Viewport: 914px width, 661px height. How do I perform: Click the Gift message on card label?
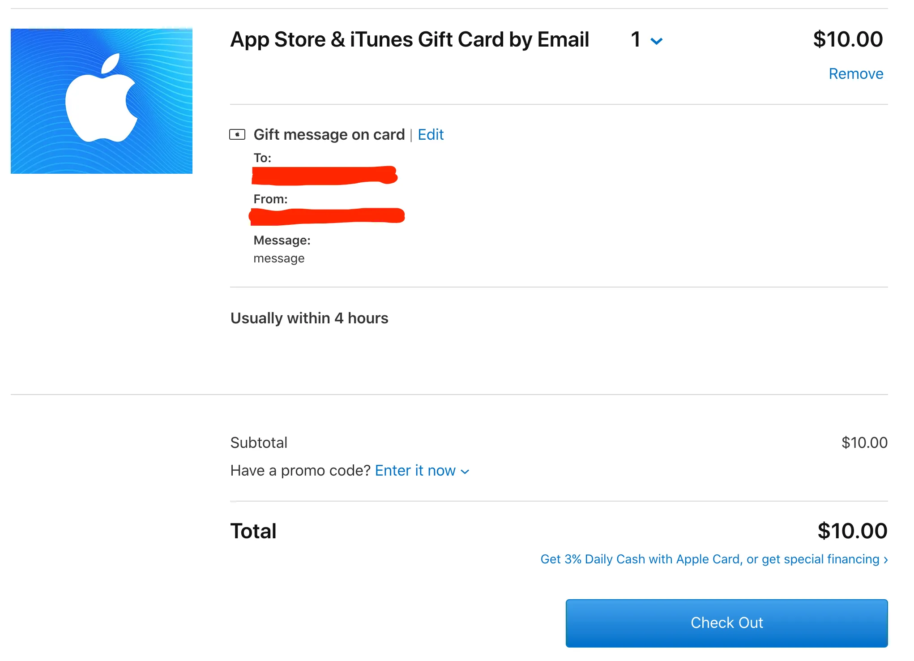click(329, 134)
